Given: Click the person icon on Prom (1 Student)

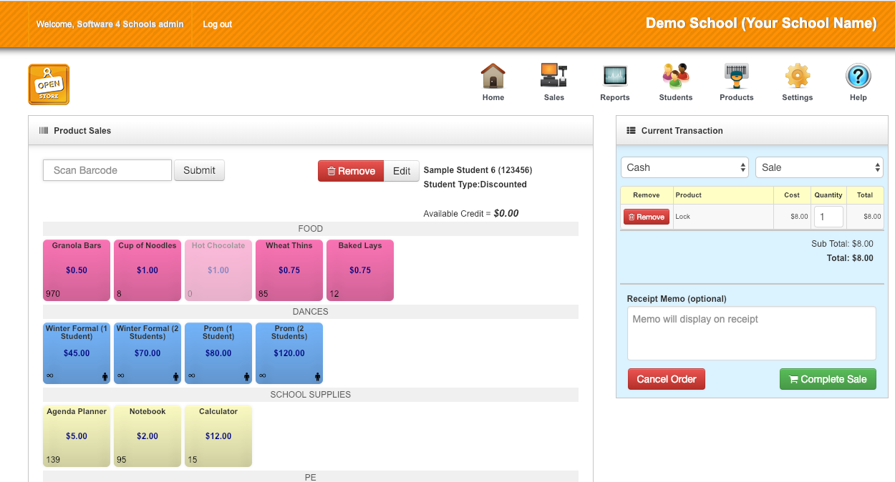Looking at the screenshot, I should pos(246,375).
